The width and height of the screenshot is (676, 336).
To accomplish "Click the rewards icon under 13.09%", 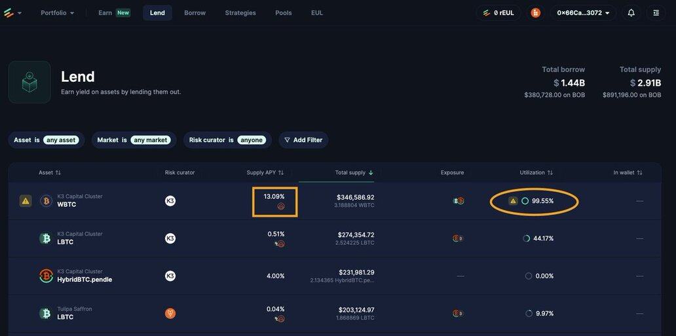I will (280, 206).
